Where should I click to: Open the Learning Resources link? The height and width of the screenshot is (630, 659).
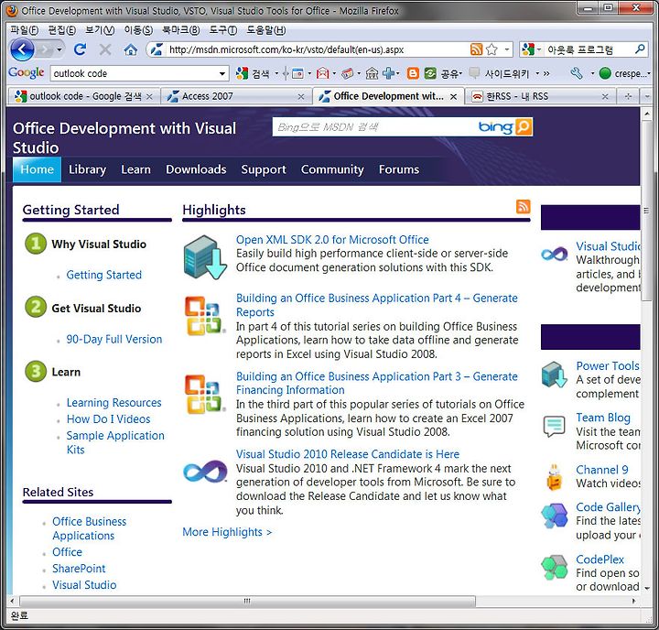[x=113, y=403]
